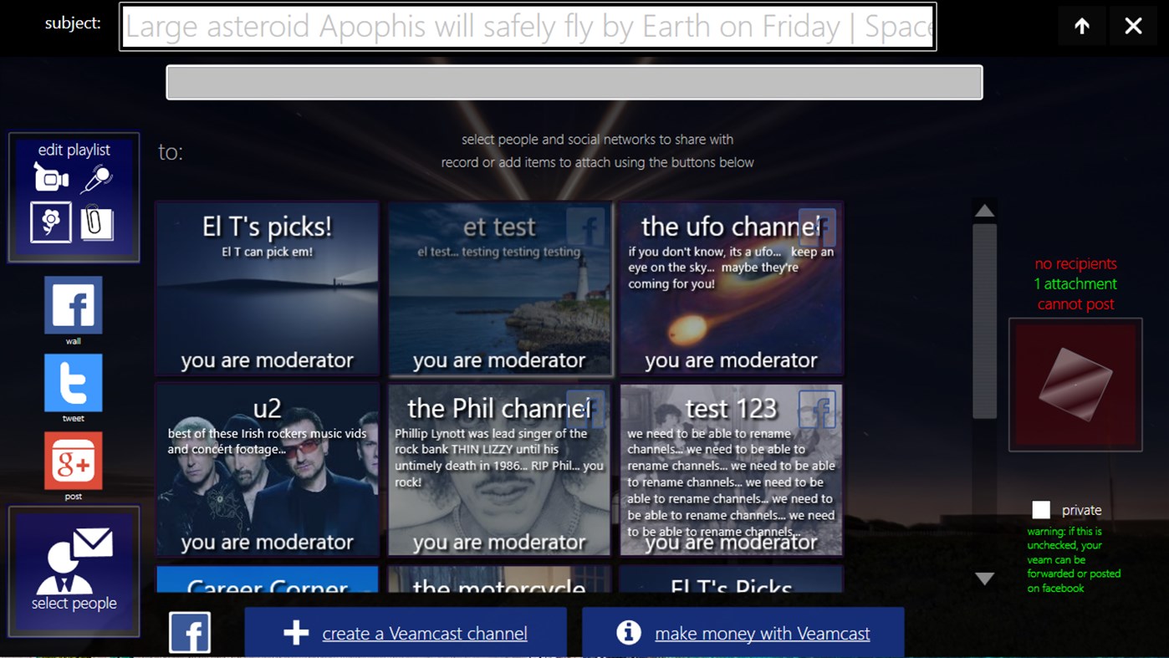This screenshot has height=658, width=1169.
Task: Toggle Facebook sharing on the ufo channel tile
Action: pos(817,227)
